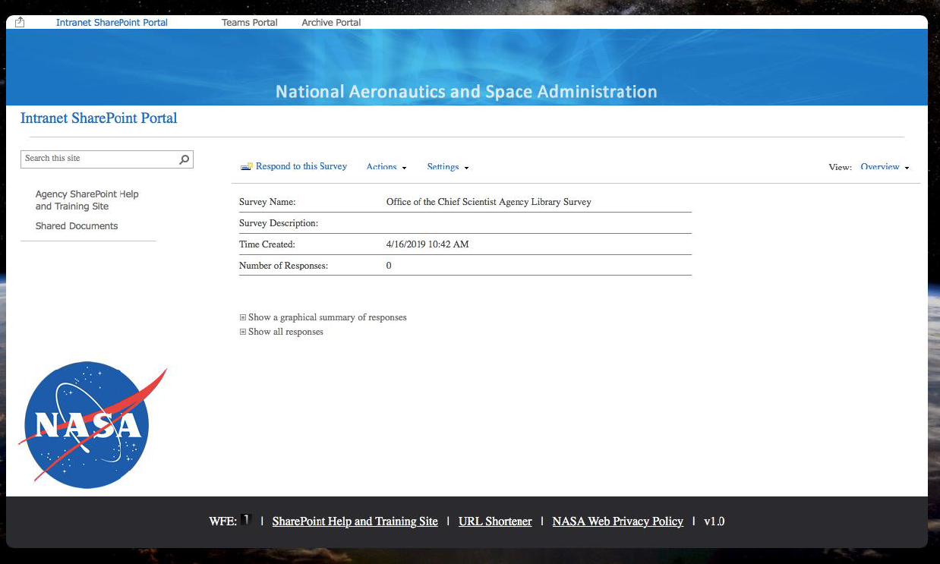Switch to the Teams Portal tab
940x564 pixels.
click(x=249, y=23)
